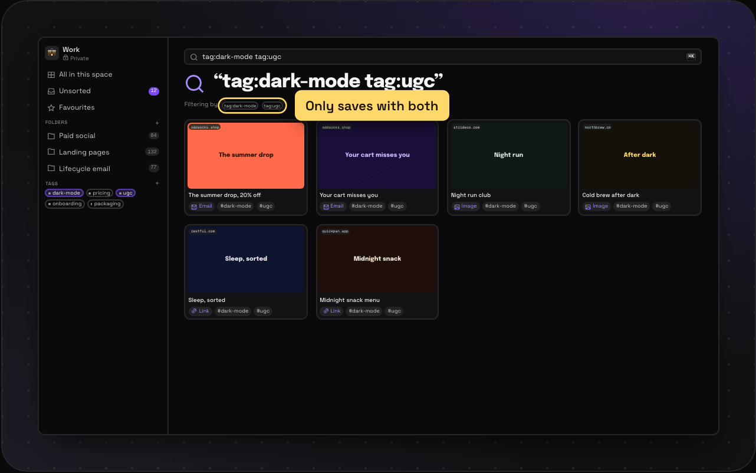
Task: Click #ugc tag on Cold brew after dark card
Action: point(661,206)
